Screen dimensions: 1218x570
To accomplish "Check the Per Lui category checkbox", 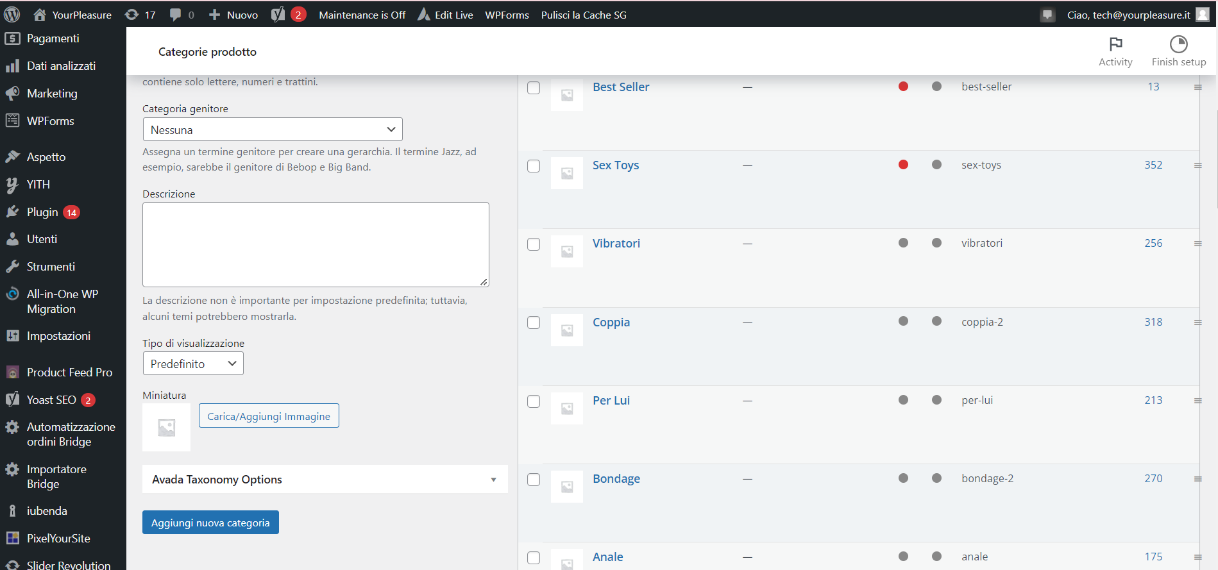I will [534, 401].
